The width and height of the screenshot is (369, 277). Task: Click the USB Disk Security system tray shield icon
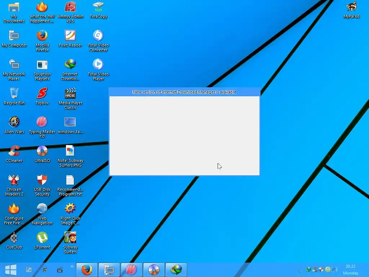[321, 269]
